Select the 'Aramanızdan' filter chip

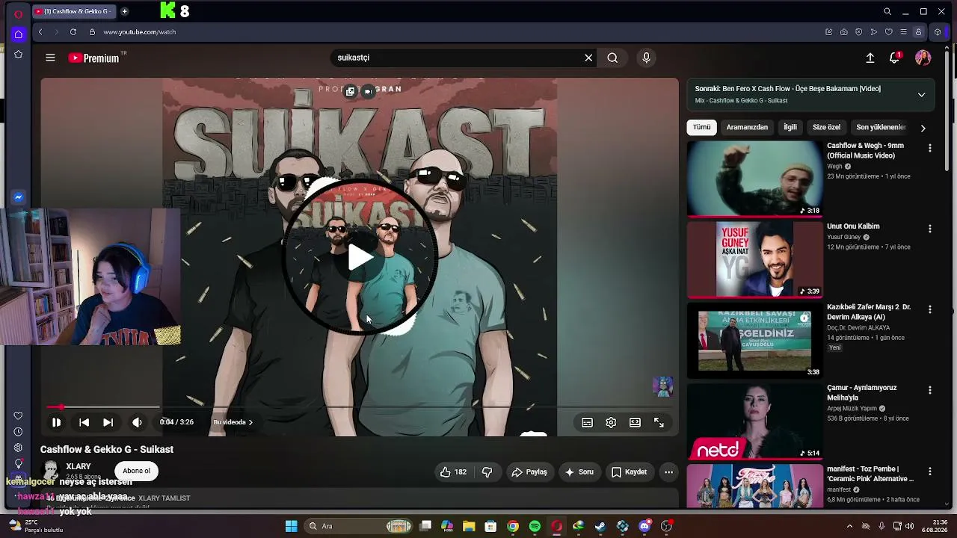[x=747, y=127]
